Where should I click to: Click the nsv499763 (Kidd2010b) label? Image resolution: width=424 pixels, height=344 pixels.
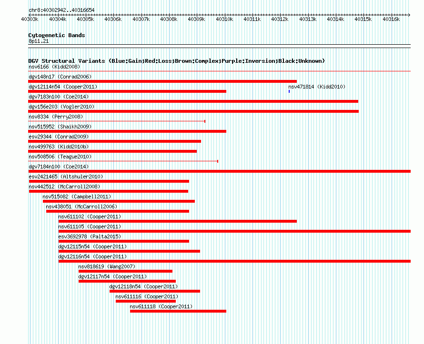coord(59,147)
